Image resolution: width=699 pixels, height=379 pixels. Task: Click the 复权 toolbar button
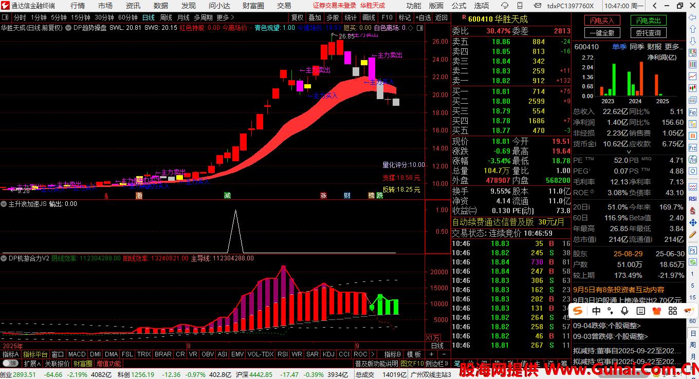pyautogui.click(x=298, y=17)
